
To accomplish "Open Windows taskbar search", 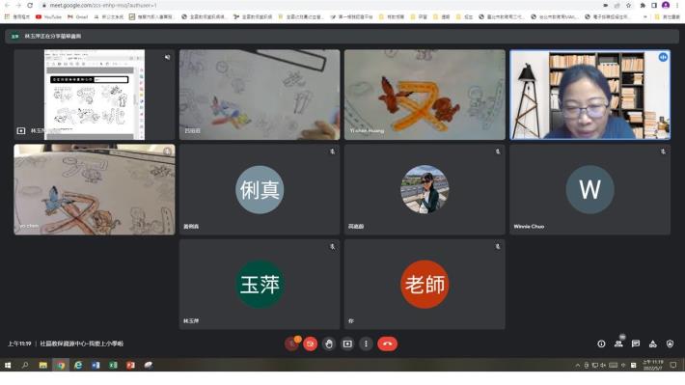I will click(25, 365).
